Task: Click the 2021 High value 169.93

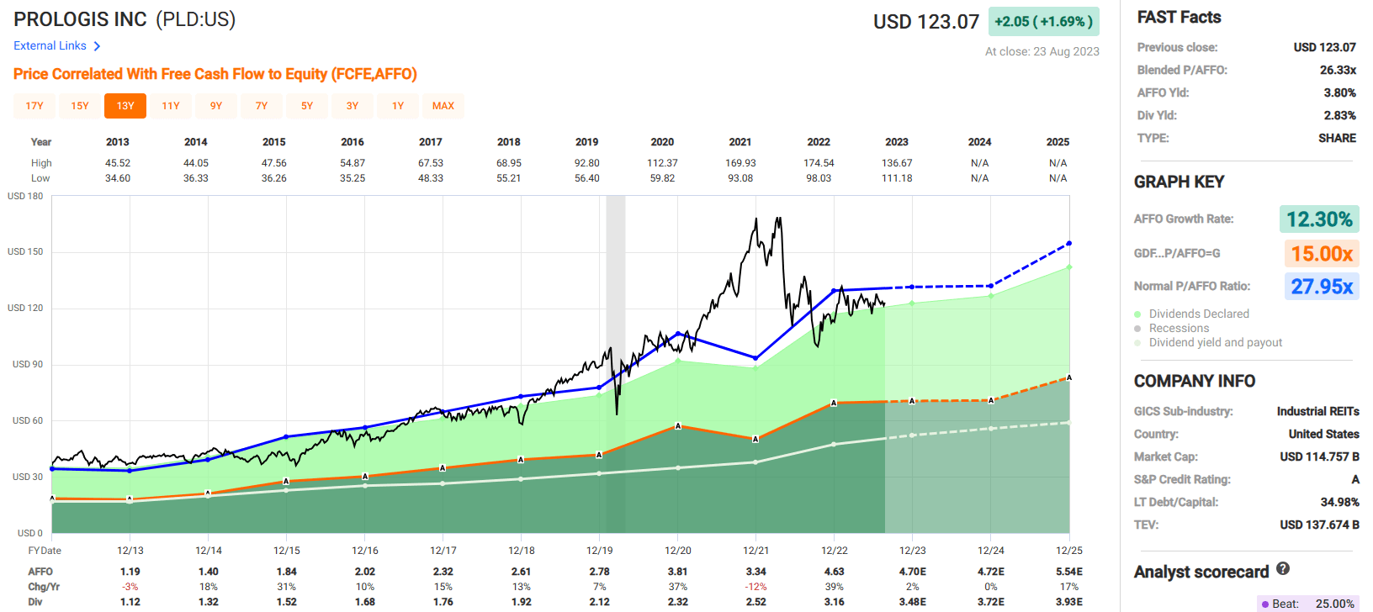Action: (740, 163)
